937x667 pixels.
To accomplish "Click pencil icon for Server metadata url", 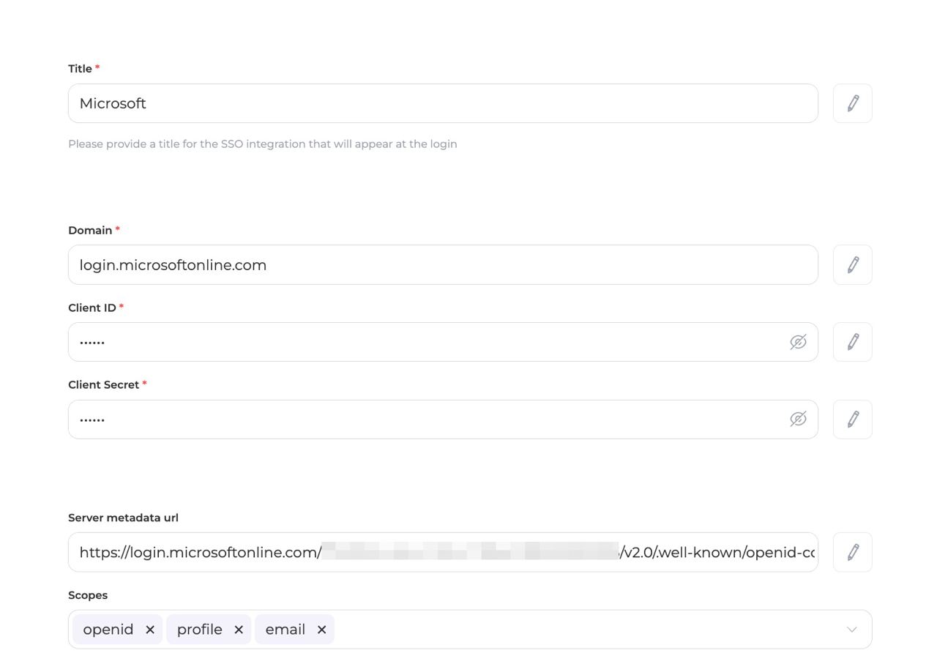I will [x=853, y=552].
